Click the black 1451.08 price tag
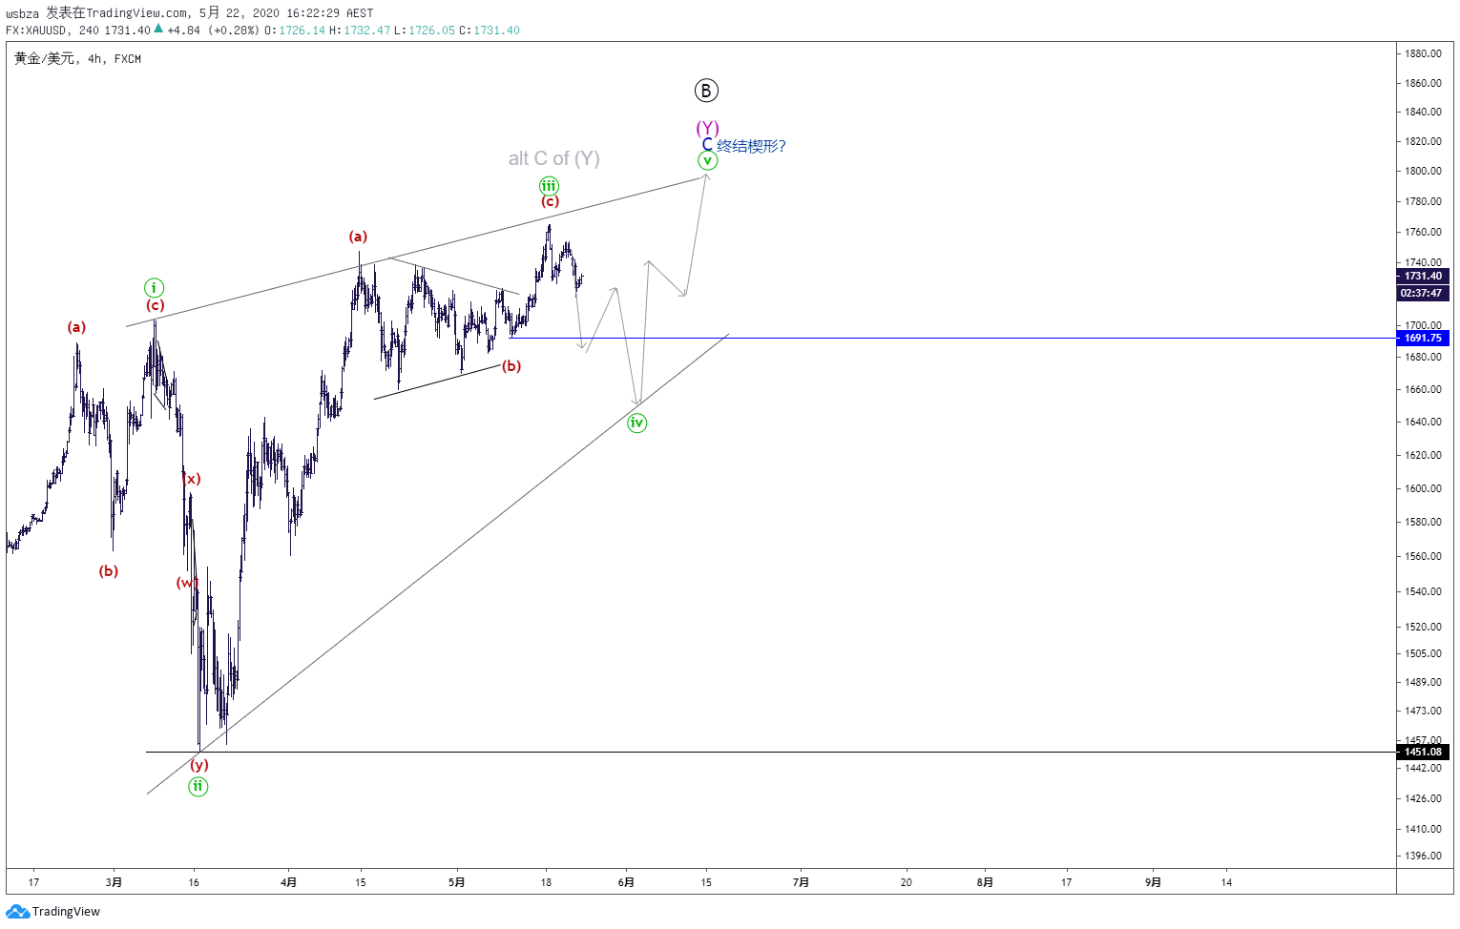Viewport: 1460px width, 929px height. (1423, 752)
